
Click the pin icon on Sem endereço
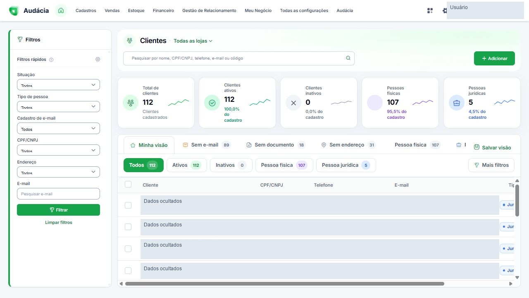click(x=324, y=145)
